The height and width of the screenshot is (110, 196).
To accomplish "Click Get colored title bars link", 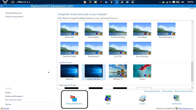I will tap(152, 91).
